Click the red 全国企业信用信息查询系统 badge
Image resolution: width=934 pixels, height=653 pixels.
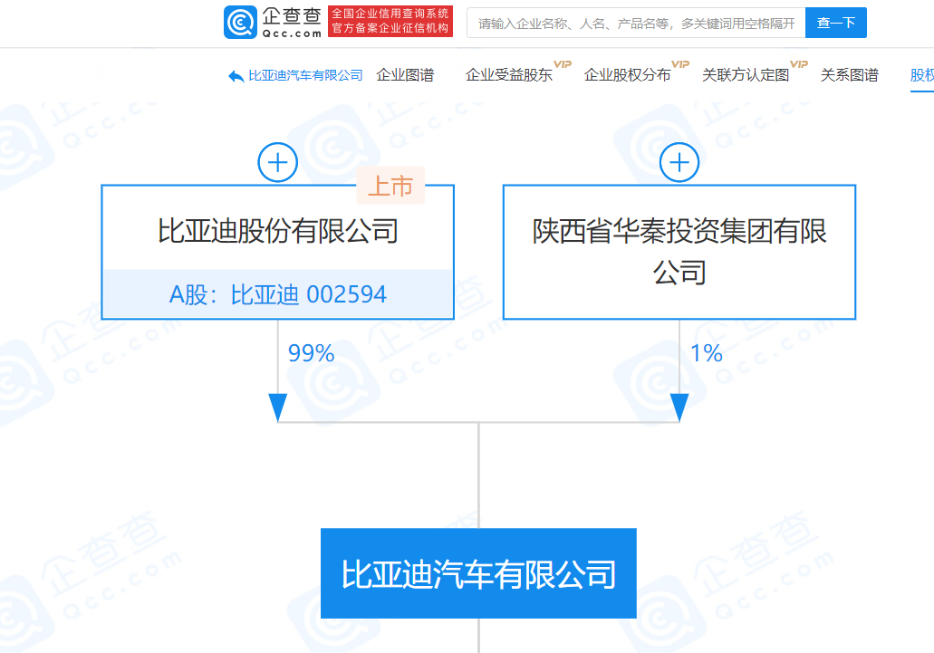[x=389, y=22]
